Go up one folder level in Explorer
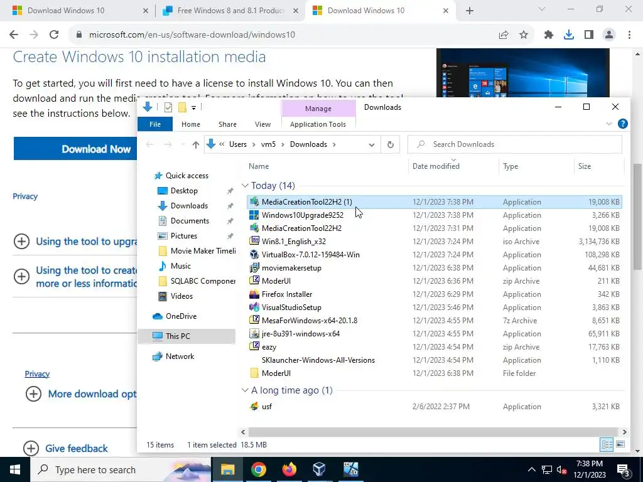This screenshot has height=482, width=643. [x=196, y=144]
